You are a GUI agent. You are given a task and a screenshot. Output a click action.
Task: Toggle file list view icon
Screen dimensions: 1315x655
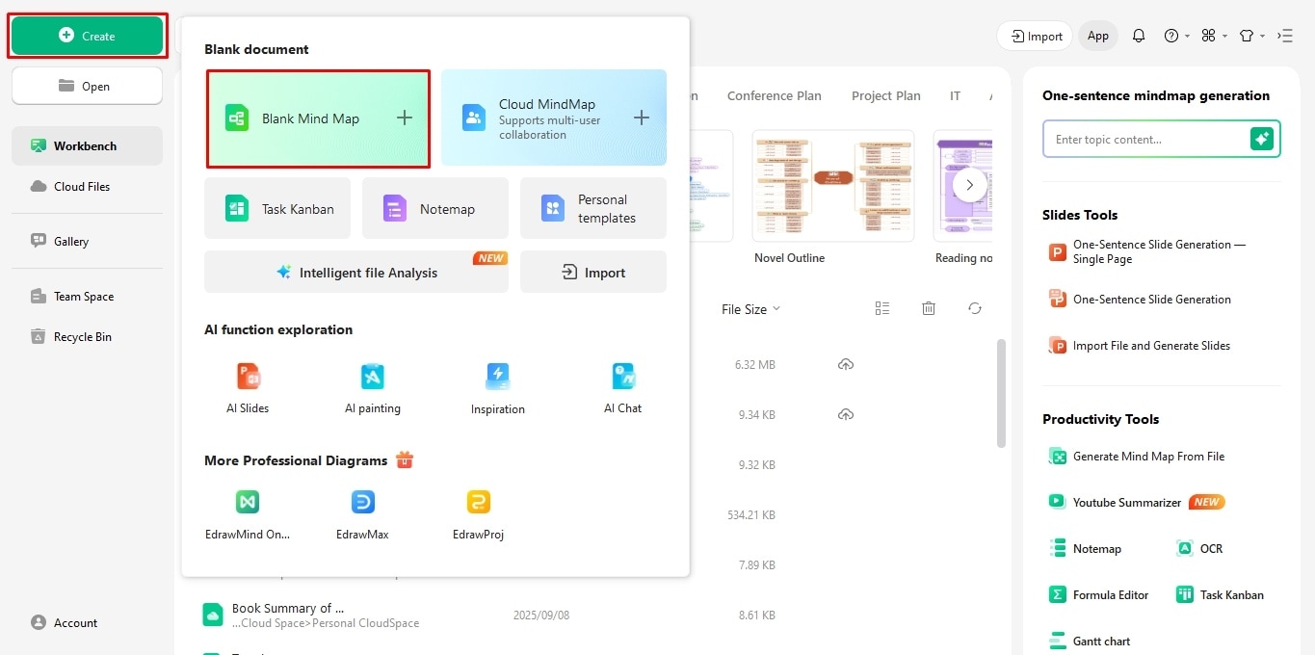pos(882,308)
